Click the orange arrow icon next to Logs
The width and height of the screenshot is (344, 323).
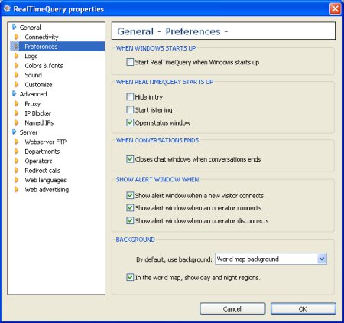click(16, 56)
